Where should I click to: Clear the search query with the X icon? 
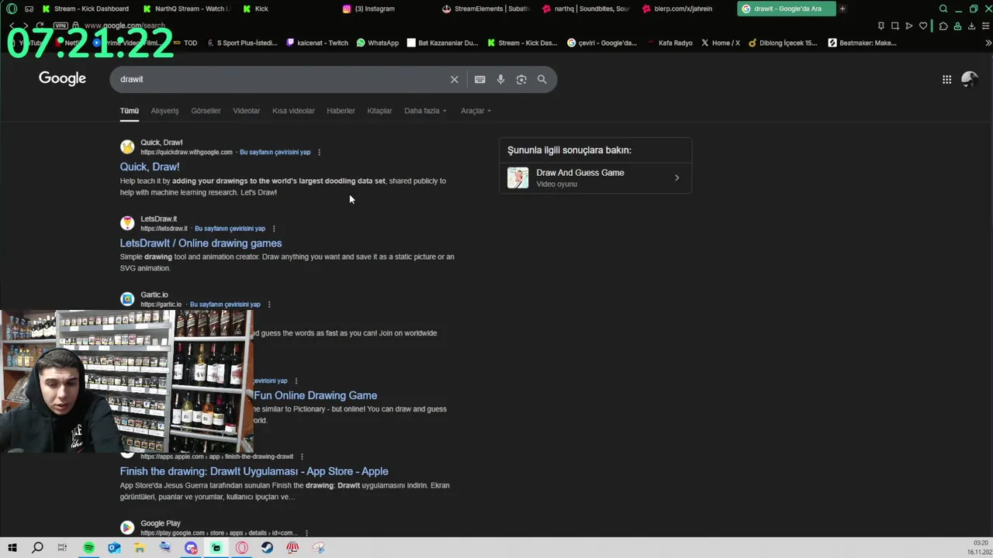[x=455, y=79]
